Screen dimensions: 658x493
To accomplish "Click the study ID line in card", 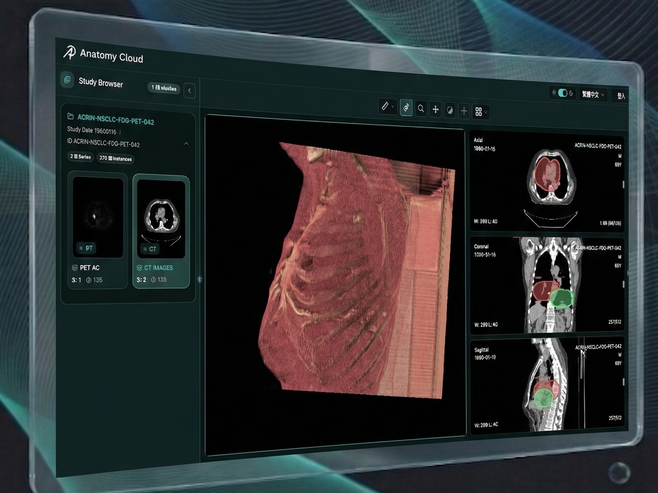I will (x=103, y=143).
